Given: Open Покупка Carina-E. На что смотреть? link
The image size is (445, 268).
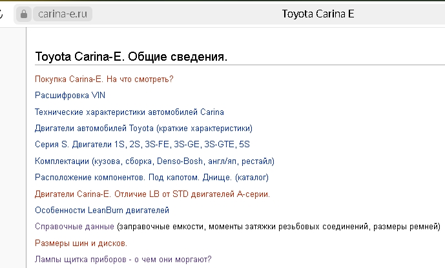Looking at the screenshot, I should pos(104,79).
